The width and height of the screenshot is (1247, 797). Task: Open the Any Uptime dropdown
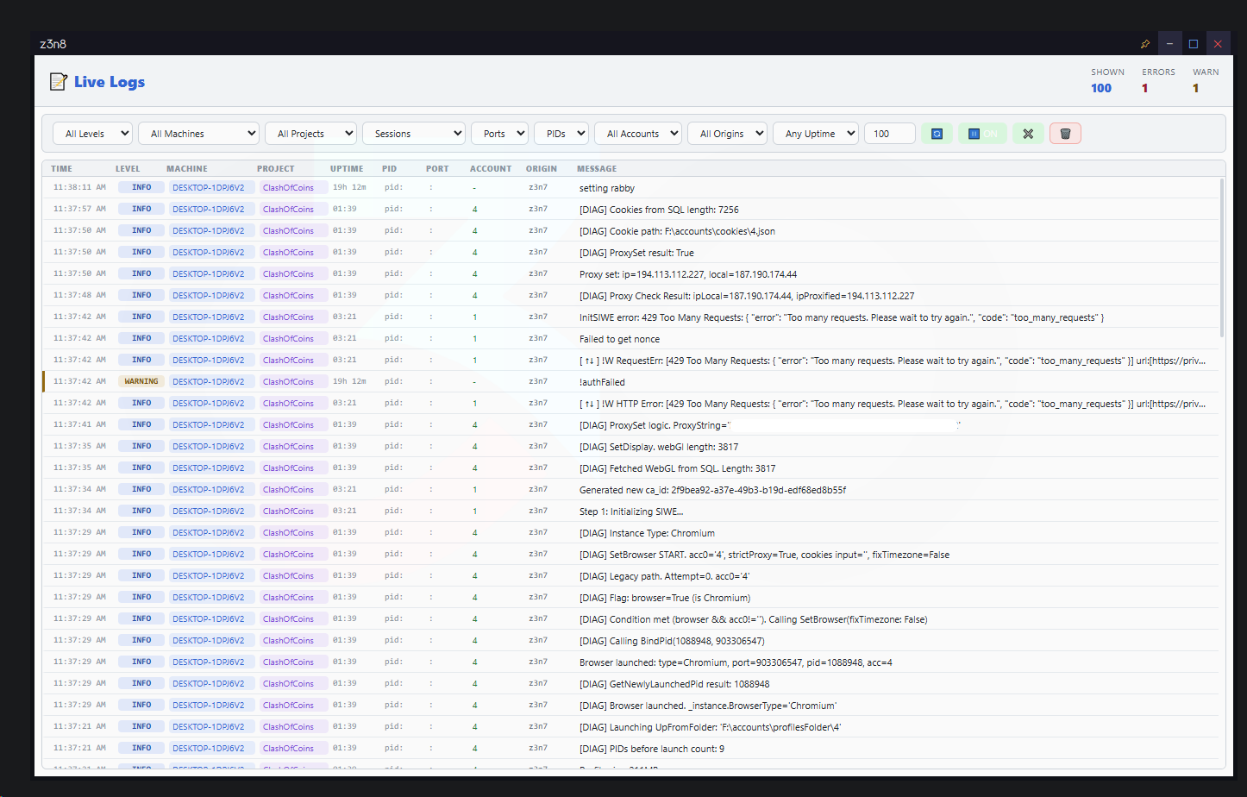click(815, 134)
